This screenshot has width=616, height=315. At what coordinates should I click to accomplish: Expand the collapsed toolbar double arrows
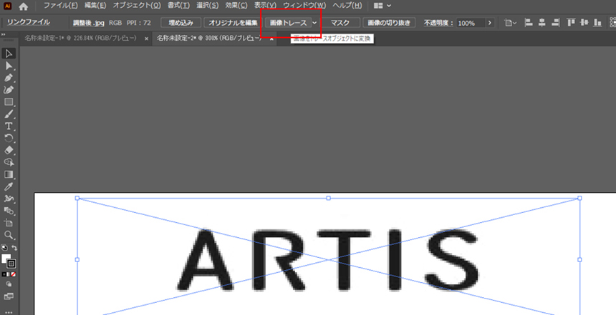(x=3, y=34)
